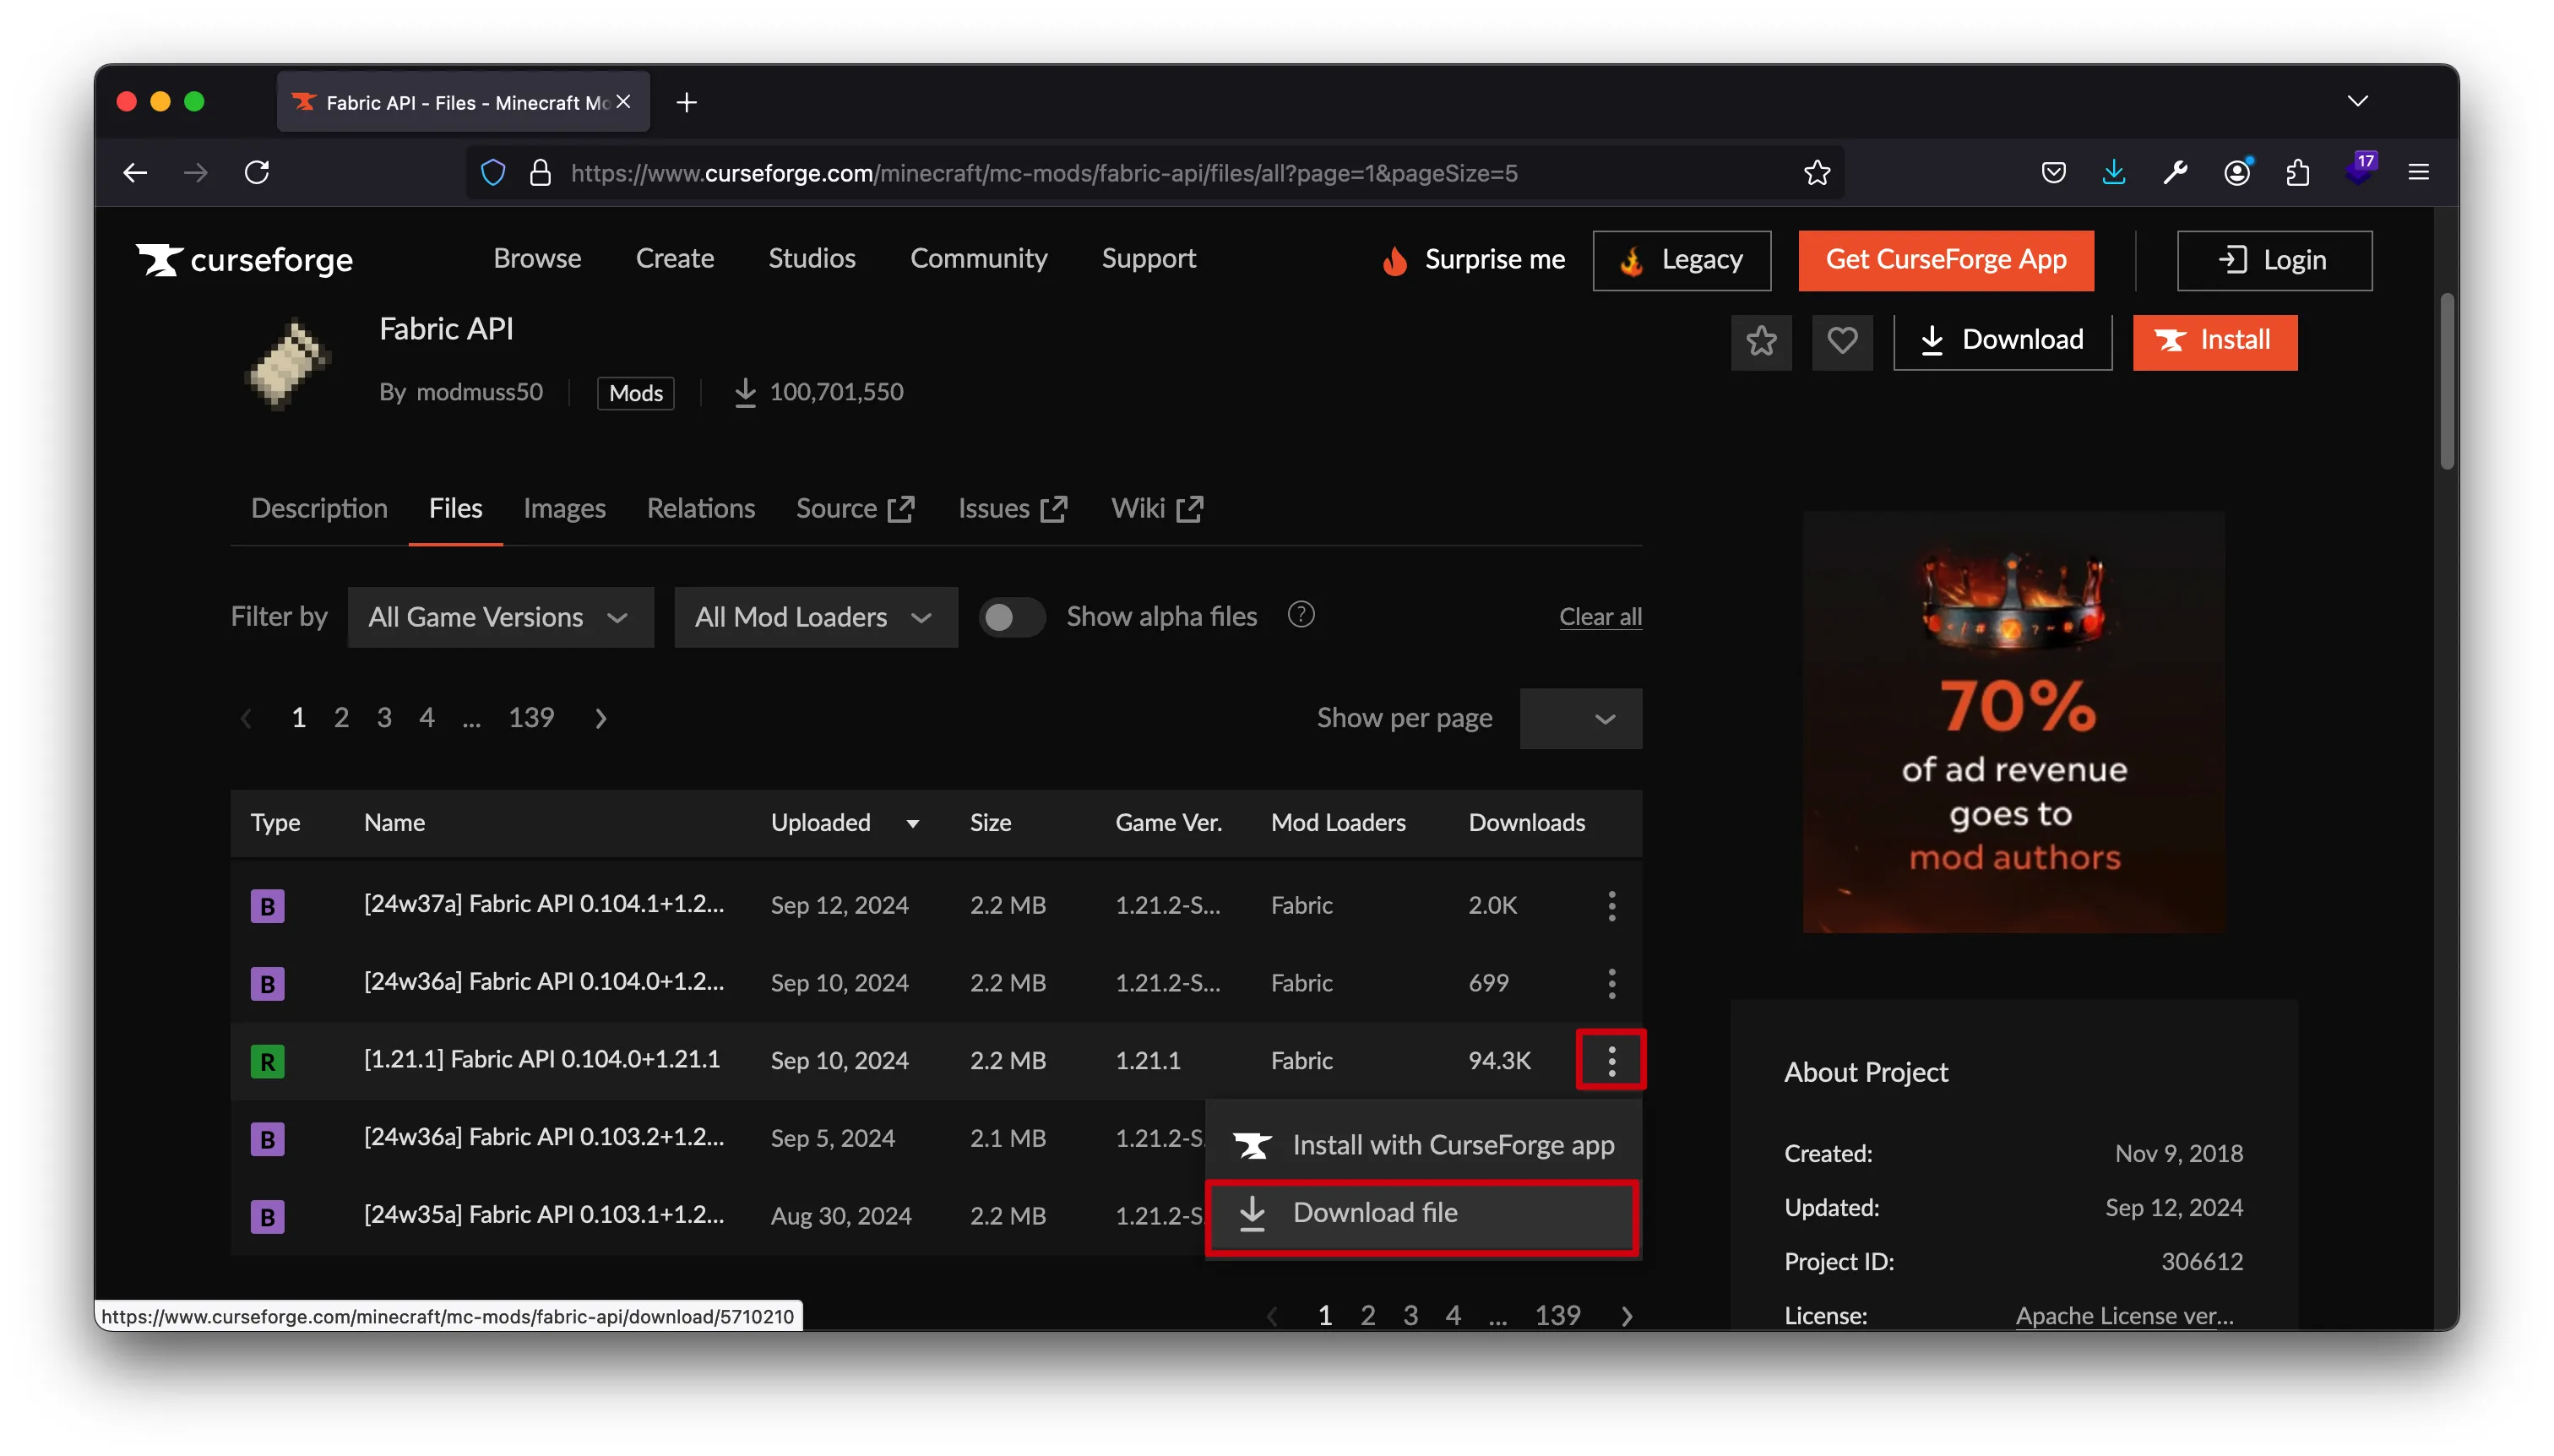Expand All Game Versions dropdown
The image size is (2554, 1456).
click(x=500, y=617)
